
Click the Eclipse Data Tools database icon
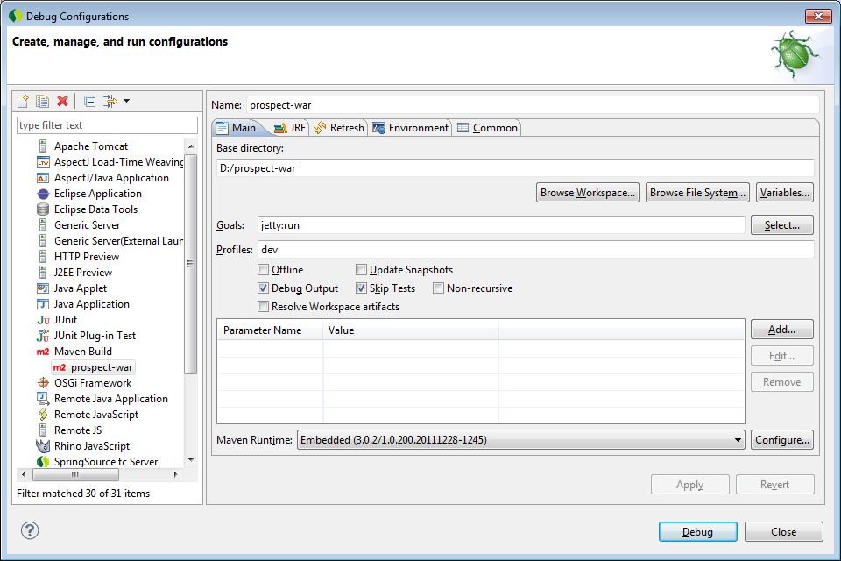pyautogui.click(x=43, y=209)
